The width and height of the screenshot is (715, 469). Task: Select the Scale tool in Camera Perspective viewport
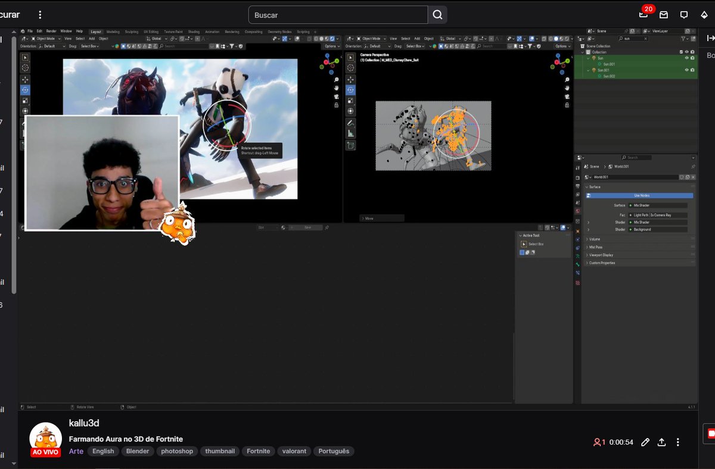pyautogui.click(x=350, y=100)
